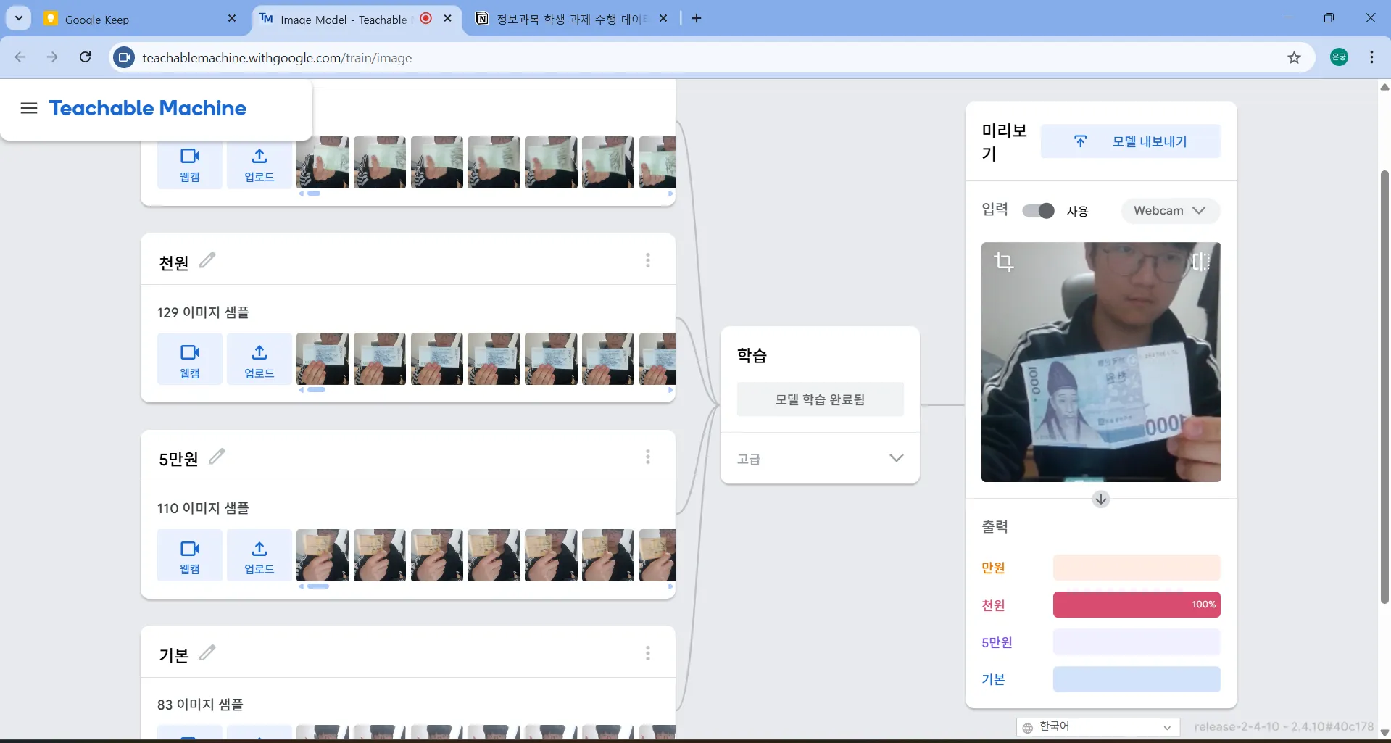Open the Chrome three-dot menu
1391x743 pixels.
[x=1371, y=57]
